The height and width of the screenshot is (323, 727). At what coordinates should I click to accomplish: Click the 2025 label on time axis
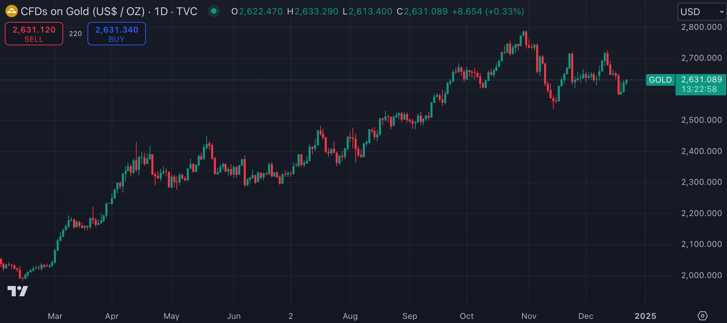[x=645, y=316]
